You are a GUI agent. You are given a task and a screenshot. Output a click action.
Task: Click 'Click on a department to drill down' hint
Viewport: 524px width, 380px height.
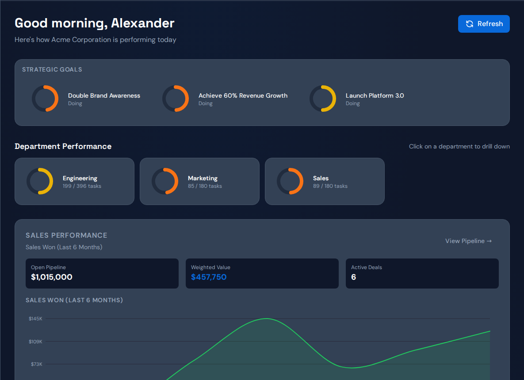click(x=459, y=146)
